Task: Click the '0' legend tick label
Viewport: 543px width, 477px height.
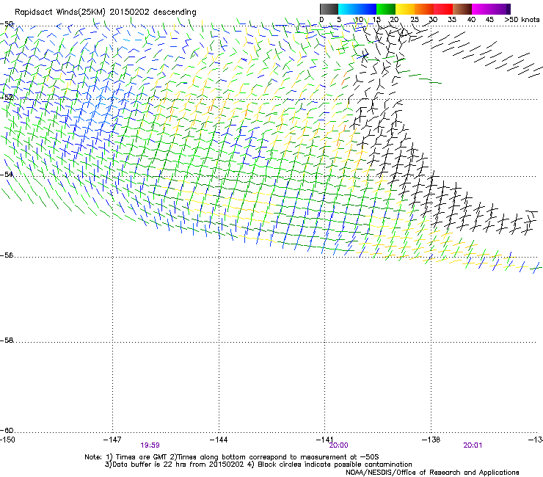Action: 321,20
